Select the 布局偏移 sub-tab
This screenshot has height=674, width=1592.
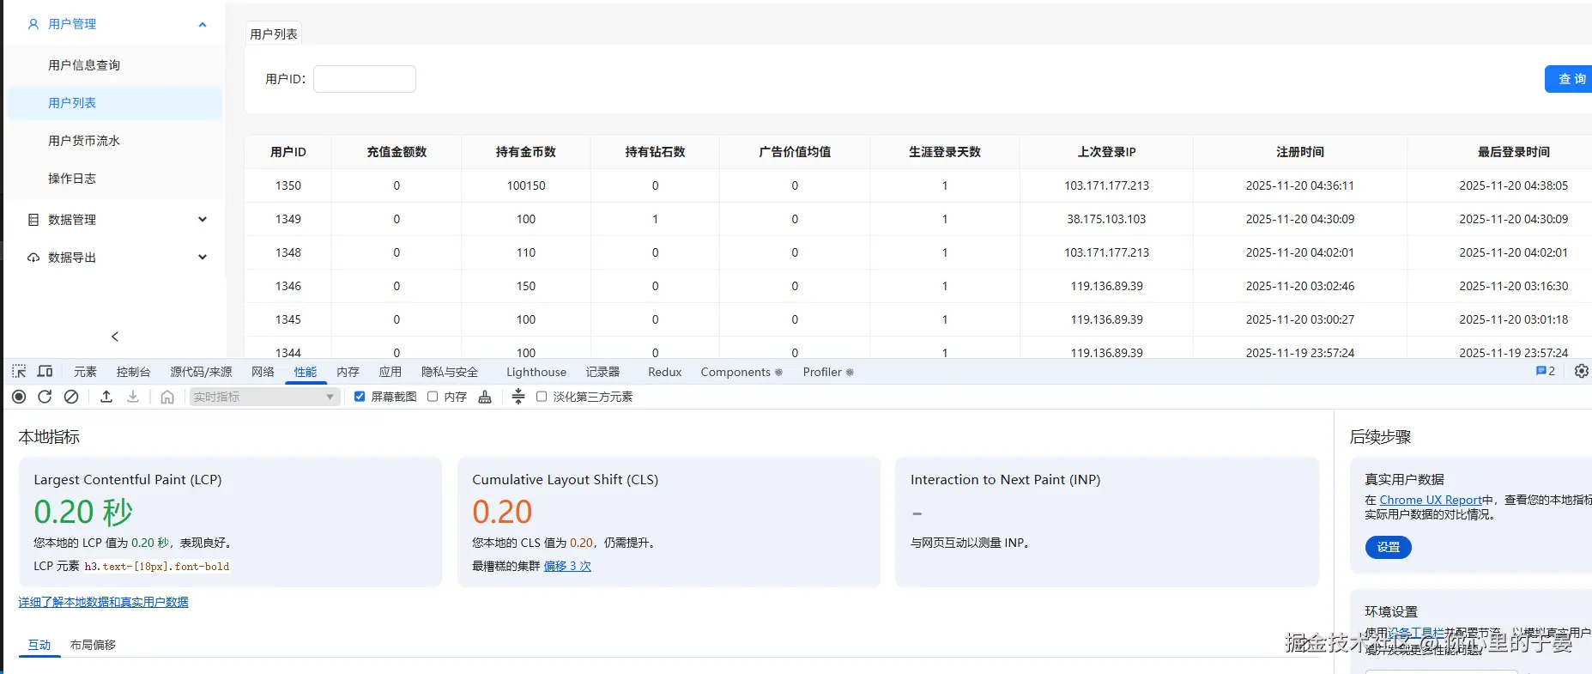[93, 645]
